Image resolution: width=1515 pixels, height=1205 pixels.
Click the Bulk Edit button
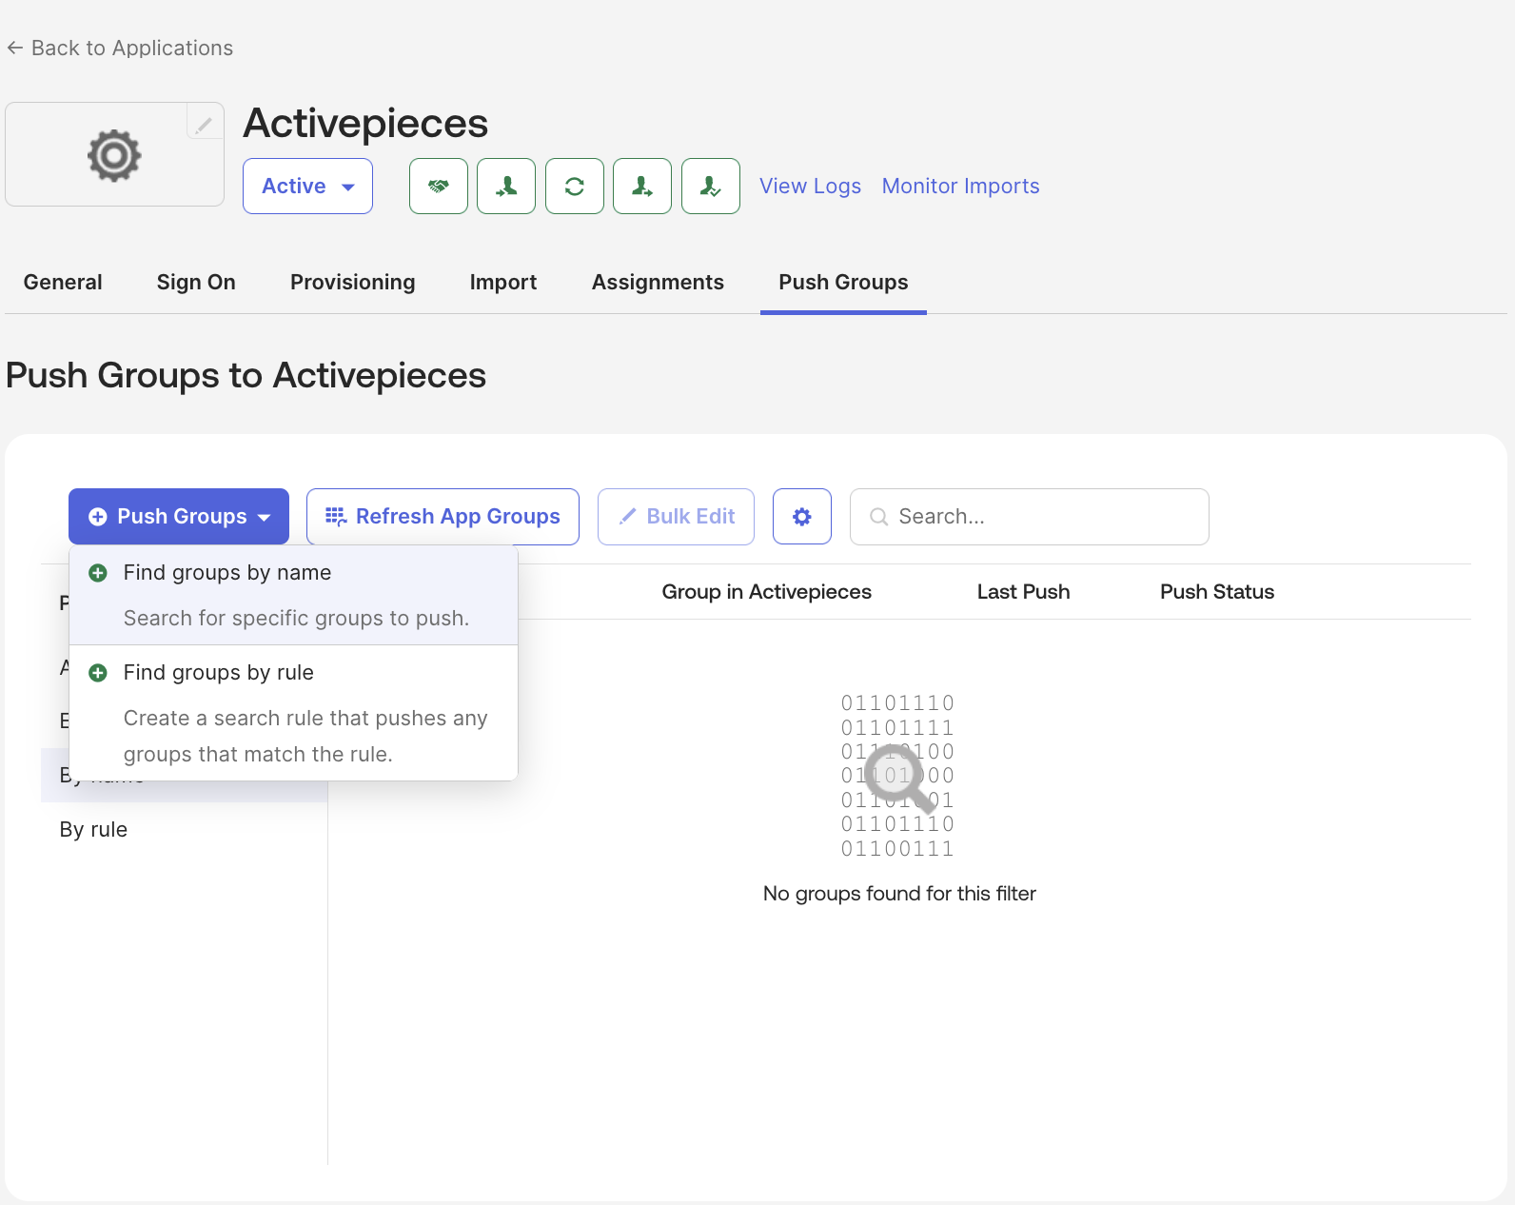click(677, 517)
